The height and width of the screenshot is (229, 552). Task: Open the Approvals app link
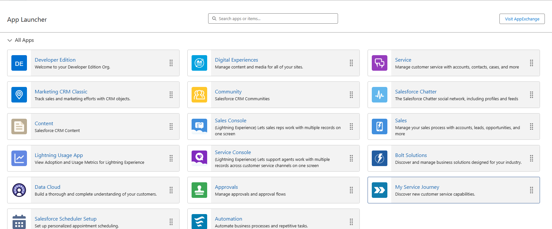pyautogui.click(x=226, y=187)
